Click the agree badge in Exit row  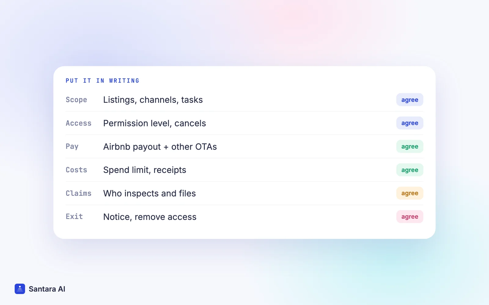(x=410, y=217)
